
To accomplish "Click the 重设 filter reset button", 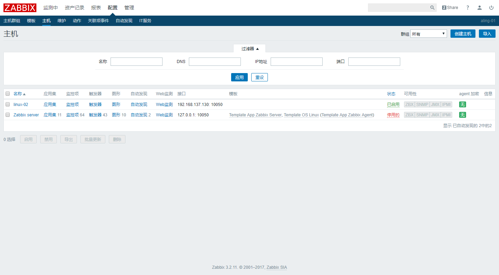I will 260,77.
